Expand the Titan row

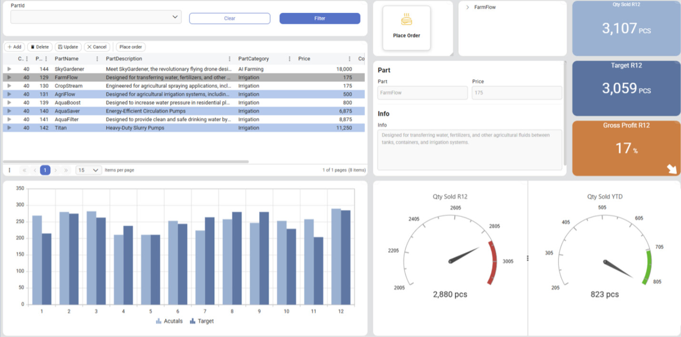point(9,128)
